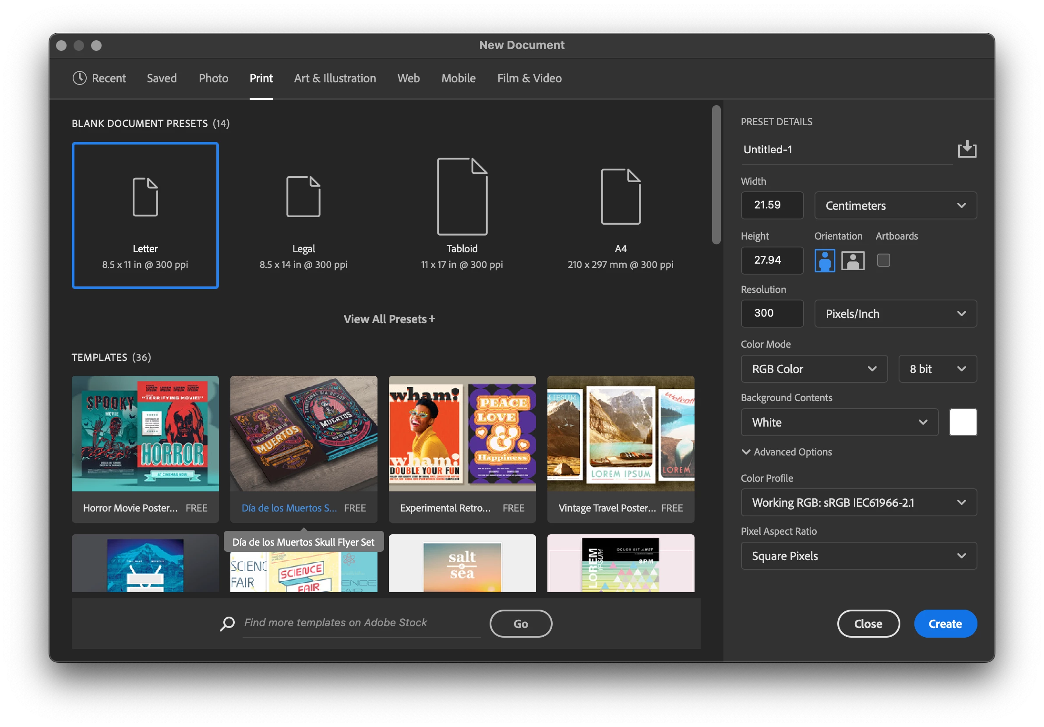The height and width of the screenshot is (727, 1044).
Task: Set orientation to portrait
Action: [x=824, y=261]
